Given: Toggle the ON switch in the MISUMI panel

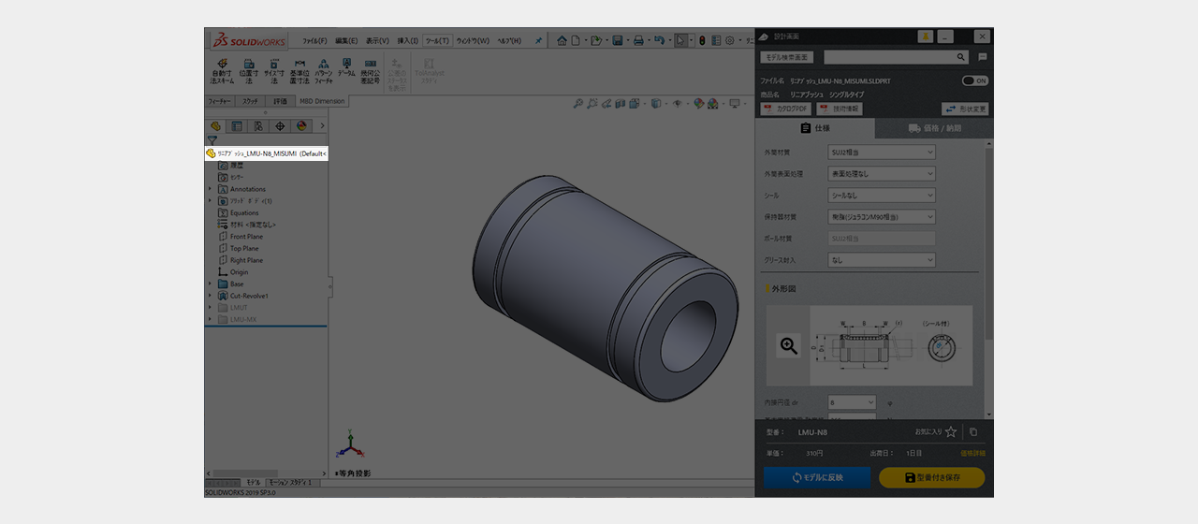Looking at the screenshot, I should click(x=974, y=81).
